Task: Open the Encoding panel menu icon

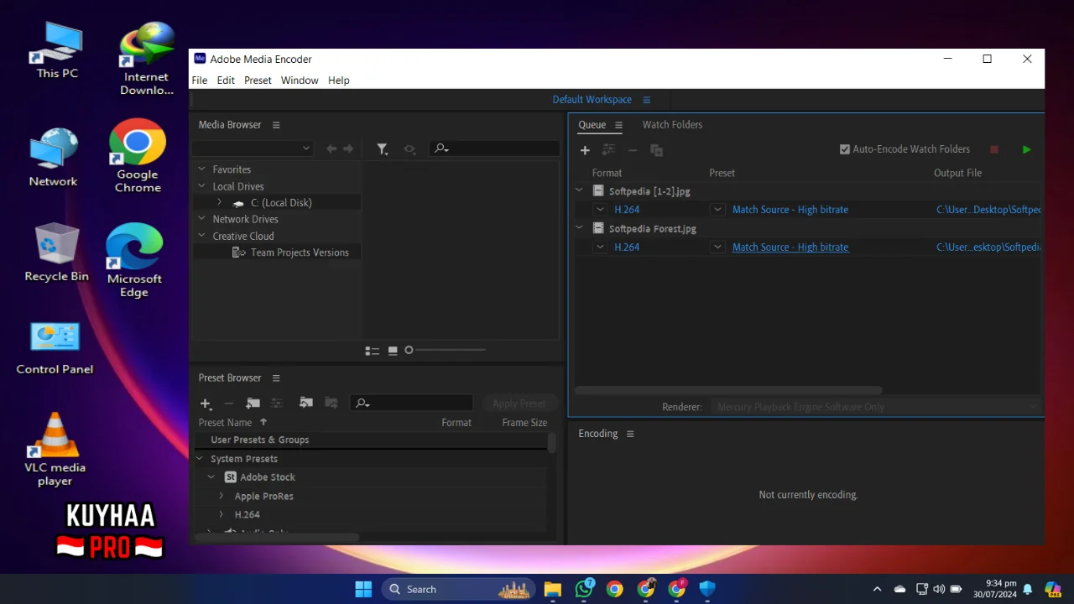Action: point(630,434)
